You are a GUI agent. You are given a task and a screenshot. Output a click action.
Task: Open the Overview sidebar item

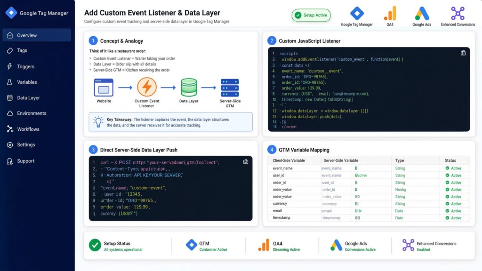37,35
